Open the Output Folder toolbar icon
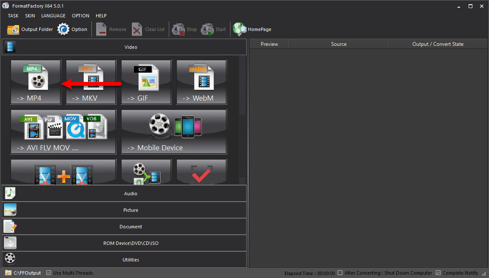489x278 pixels. tap(14, 29)
